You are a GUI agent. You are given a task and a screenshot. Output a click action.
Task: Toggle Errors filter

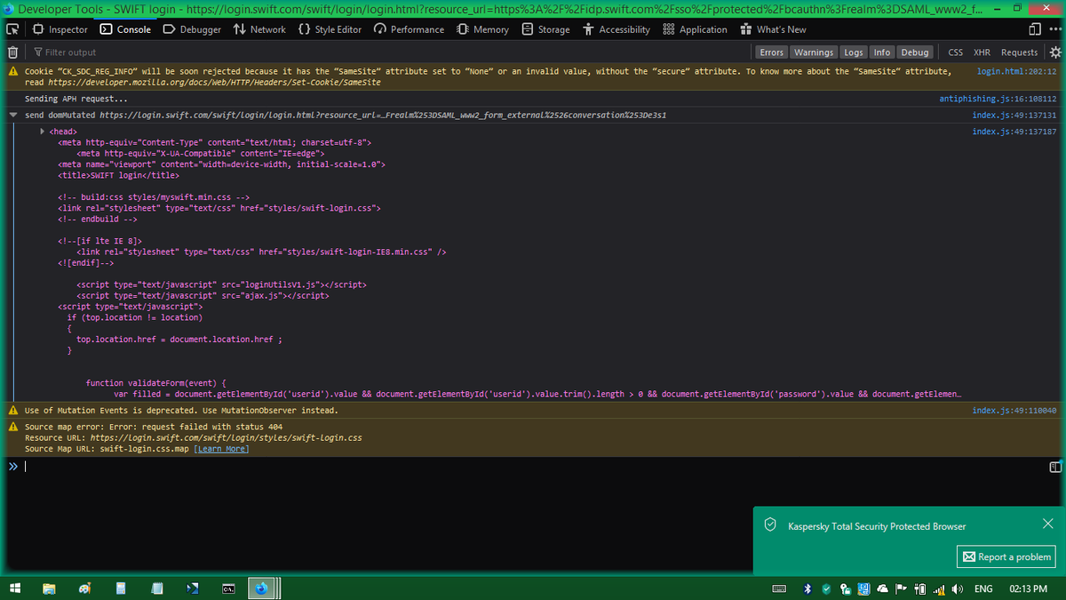772,52
